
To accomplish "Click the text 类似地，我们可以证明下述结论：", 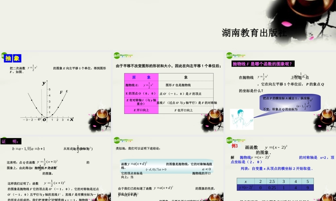I will (138, 148).
